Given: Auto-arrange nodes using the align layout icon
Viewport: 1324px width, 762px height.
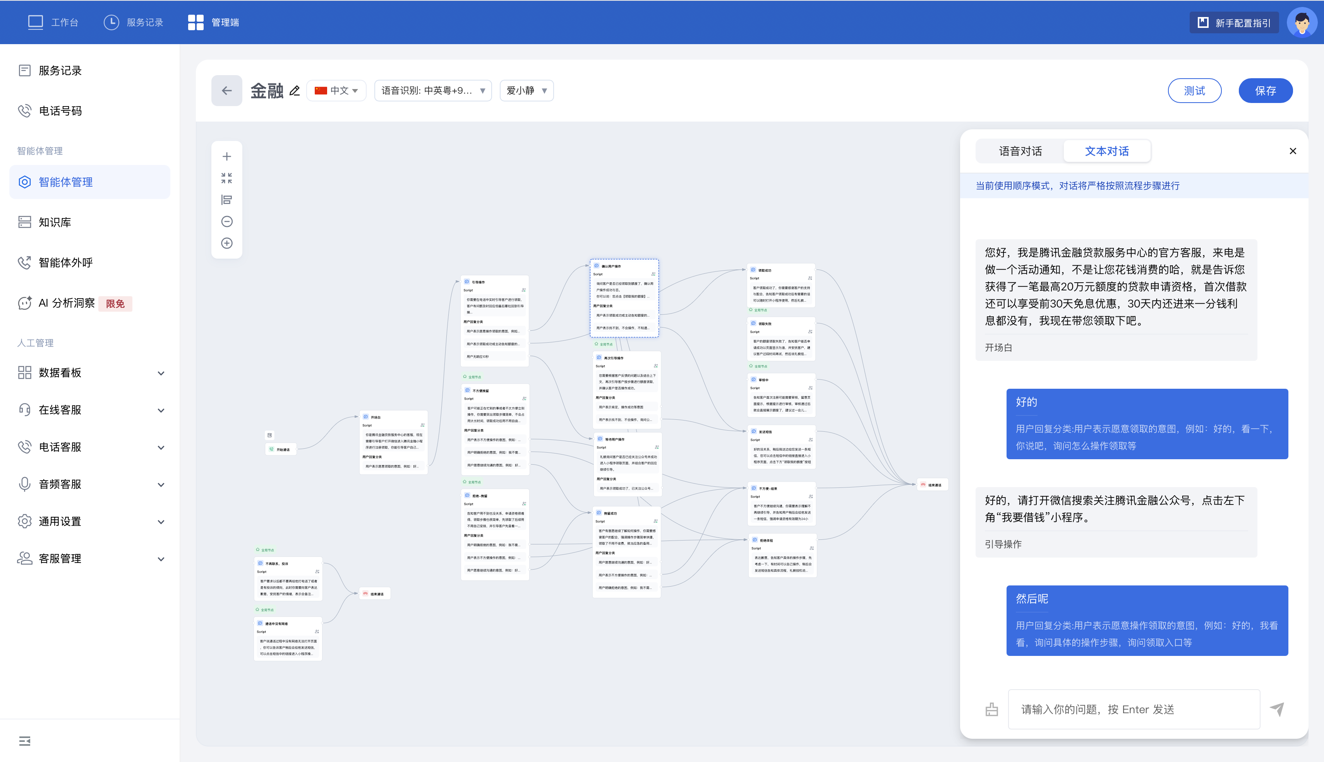Looking at the screenshot, I should click(226, 200).
